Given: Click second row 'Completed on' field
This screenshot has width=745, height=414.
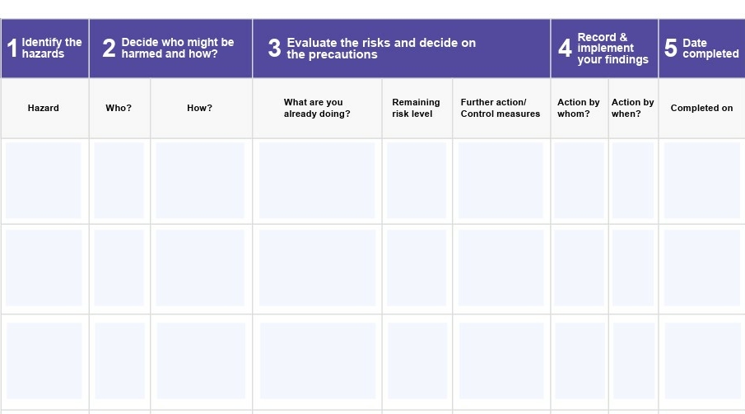Looking at the screenshot, I should [x=702, y=268].
